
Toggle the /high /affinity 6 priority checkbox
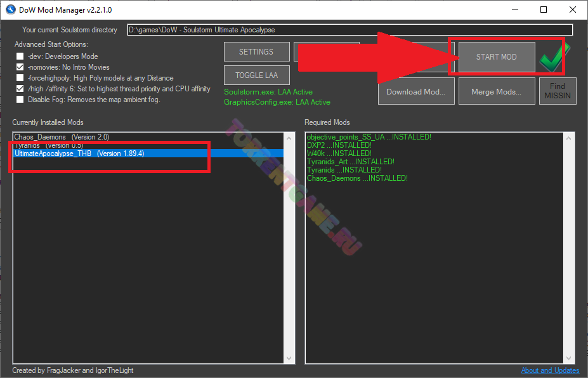tap(20, 89)
